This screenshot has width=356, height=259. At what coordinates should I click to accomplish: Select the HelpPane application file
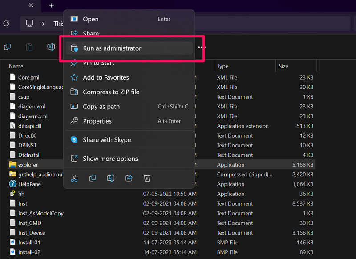29,184
